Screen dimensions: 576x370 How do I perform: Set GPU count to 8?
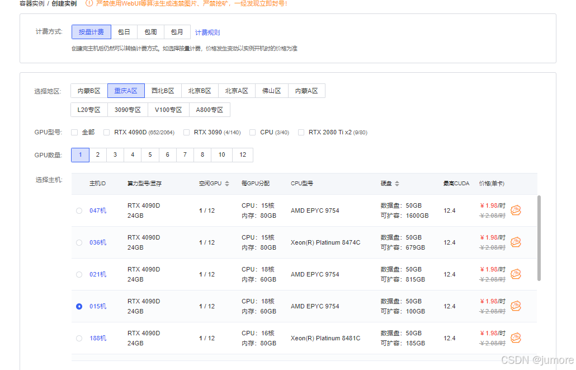(x=202, y=155)
